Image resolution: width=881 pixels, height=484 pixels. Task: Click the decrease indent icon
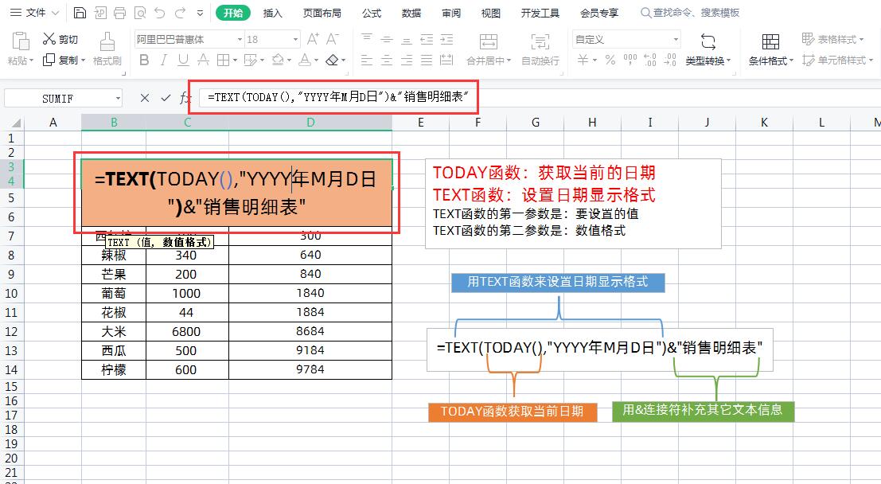[x=427, y=39]
